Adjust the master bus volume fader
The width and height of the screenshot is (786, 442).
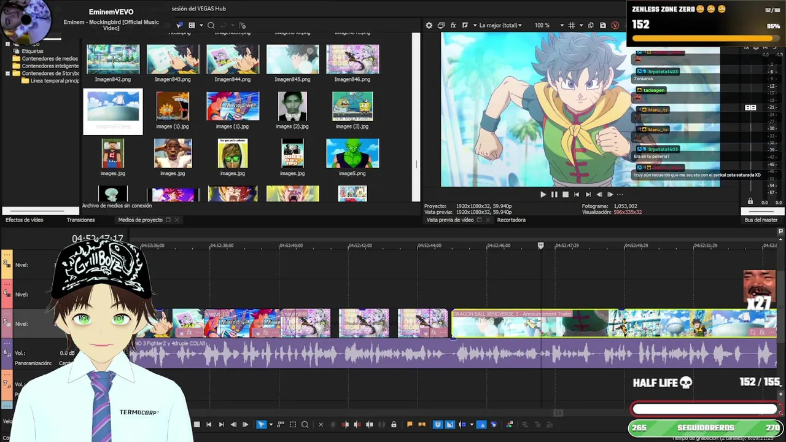tap(750, 107)
